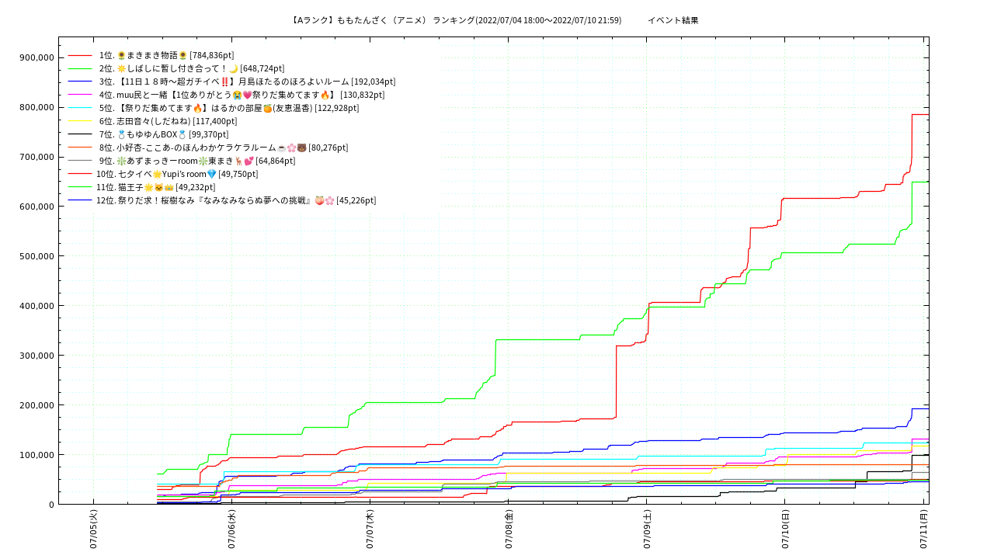
Task: Click x-axis date label 07/10(日)
Action: click(785, 529)
